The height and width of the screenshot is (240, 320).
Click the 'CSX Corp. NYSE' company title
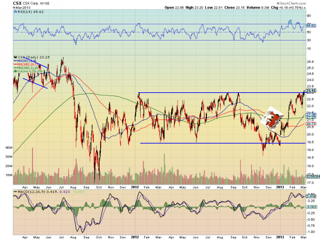36,4
